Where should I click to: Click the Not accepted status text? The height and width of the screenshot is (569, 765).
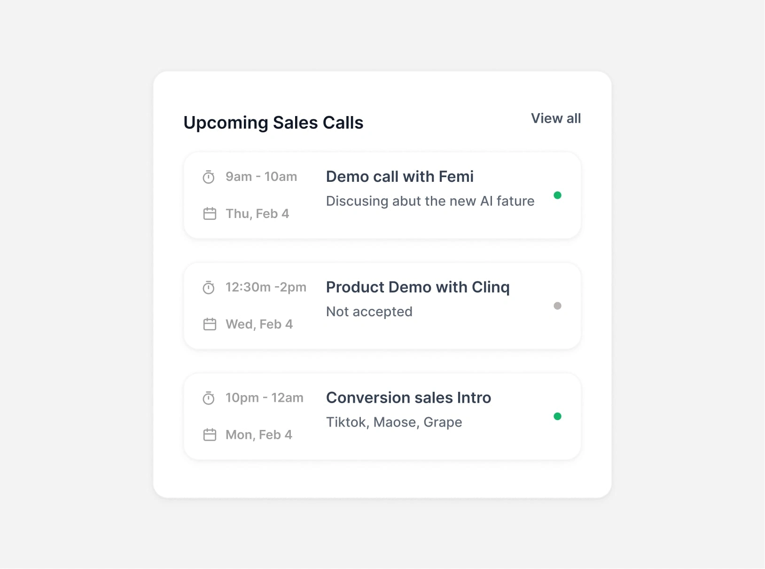369,312
